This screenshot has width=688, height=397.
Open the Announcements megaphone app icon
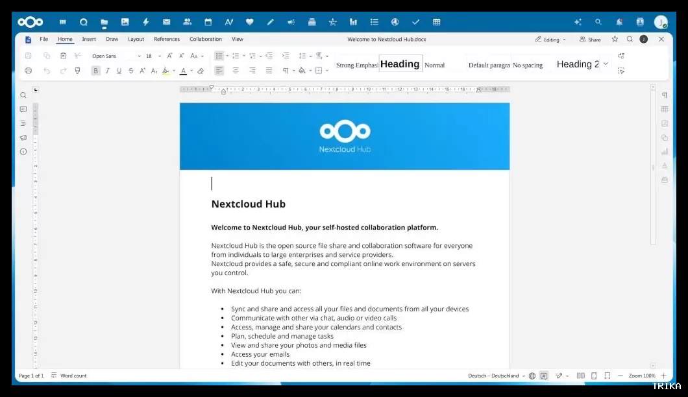point(291,22)
